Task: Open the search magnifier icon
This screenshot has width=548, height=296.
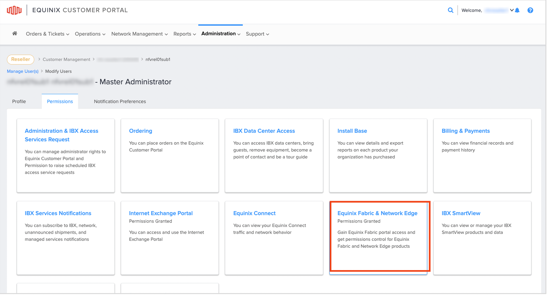Action: (x=451, y=10)
